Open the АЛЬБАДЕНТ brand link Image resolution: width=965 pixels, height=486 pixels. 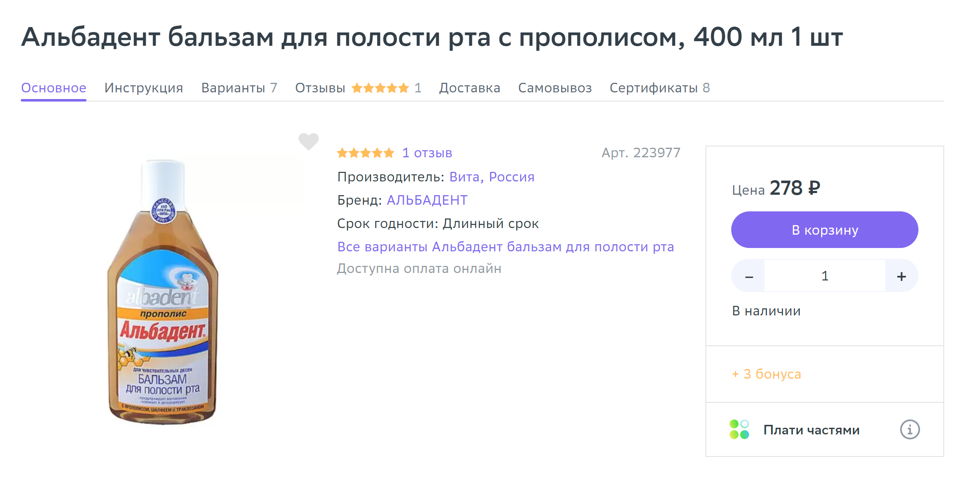pyautogui.click(x=427, y=200)
